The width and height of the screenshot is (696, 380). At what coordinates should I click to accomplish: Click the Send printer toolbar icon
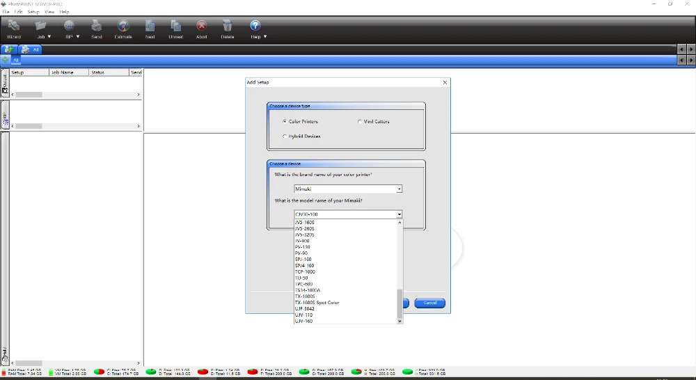(96, 26)
